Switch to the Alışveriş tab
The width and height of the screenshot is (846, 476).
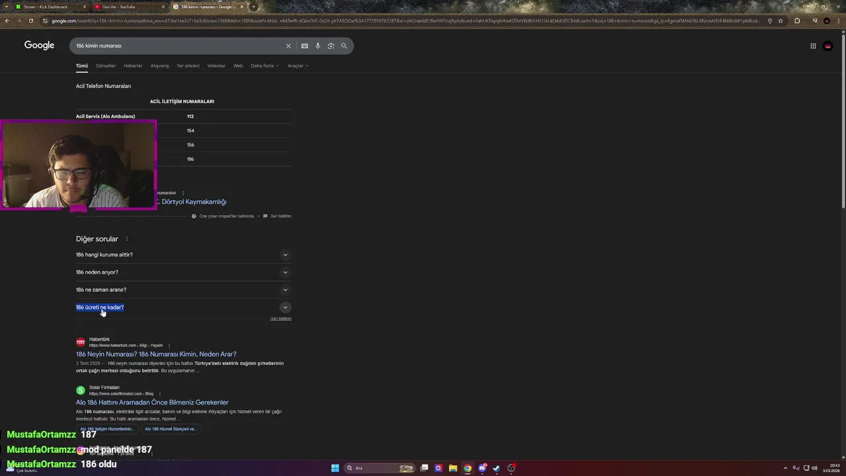coord(159,65)
